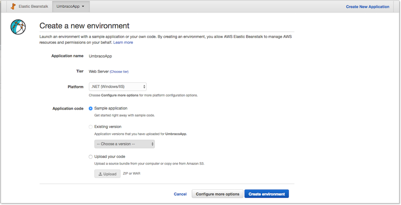Click Create New Application in header
The width and height of the screenshot is (401, 205).
click(x=367, y=7)
